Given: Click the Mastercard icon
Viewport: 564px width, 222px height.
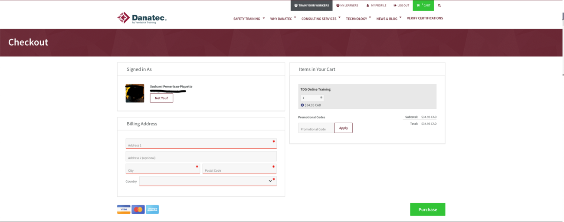Looking at the screenshot, I should pyautogui.click(x=138, y=209).
